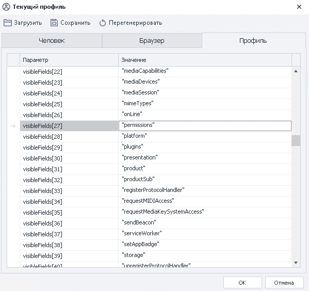Screen dimensions: 309x291
Task: Select the Профиль tab
Action: [x=253, y=41]
